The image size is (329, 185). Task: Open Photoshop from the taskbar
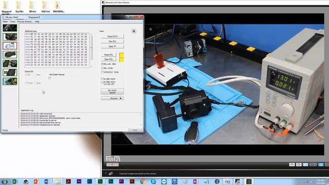89,181
